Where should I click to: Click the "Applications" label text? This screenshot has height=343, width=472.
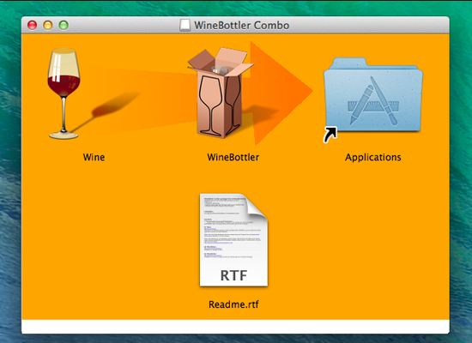(x=373, y=158)
